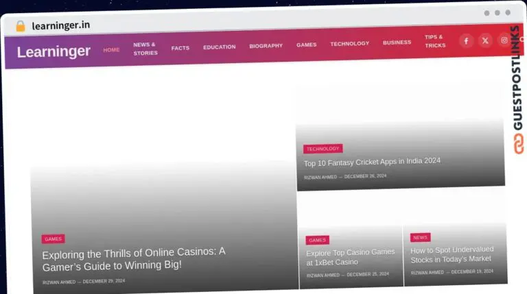527x294 pixels.
Task: Click the padlock icon beside learninger.in
Action: tap(21, 26)
